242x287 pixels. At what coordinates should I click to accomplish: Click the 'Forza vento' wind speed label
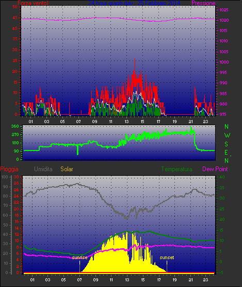33,3
